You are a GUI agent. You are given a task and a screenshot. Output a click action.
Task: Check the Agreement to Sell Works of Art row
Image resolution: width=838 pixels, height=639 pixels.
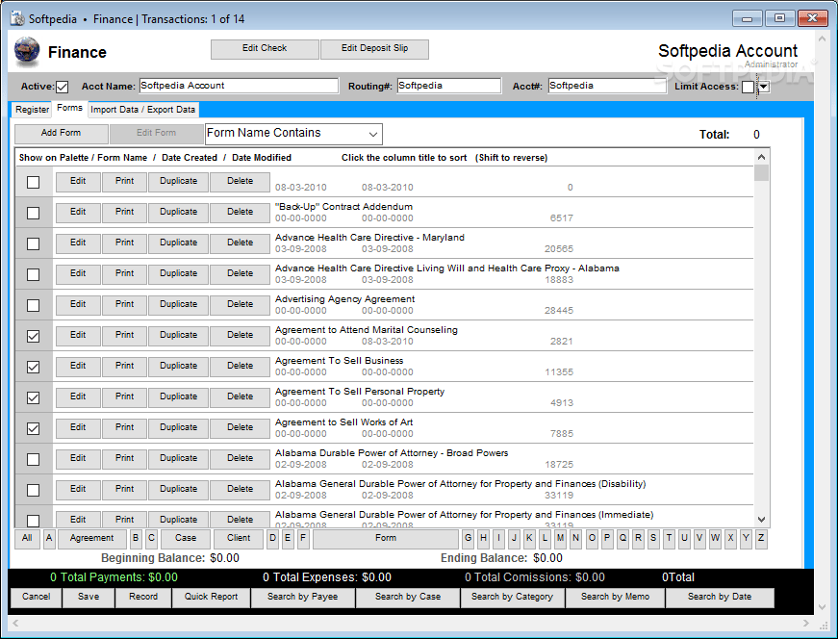[x=33, y=427]
